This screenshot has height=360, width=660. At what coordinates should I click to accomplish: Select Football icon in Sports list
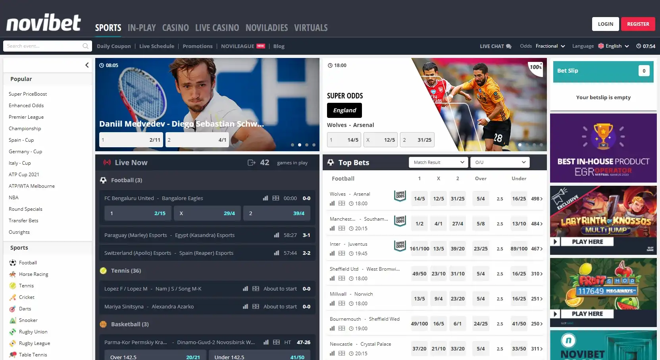(13, 263)
